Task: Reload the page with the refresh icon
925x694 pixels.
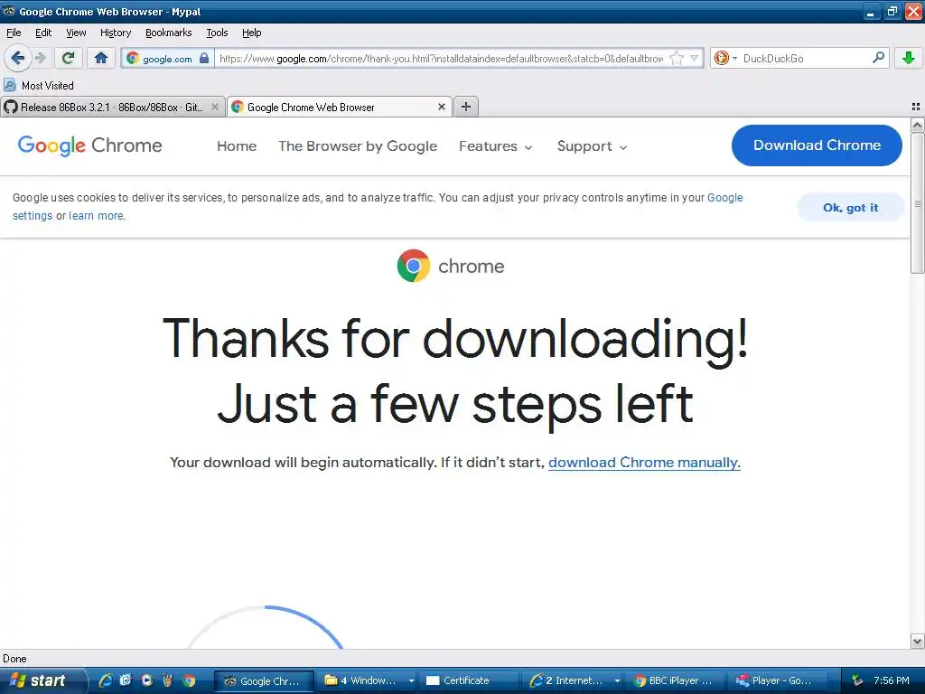Action: [x=68, y=58]
